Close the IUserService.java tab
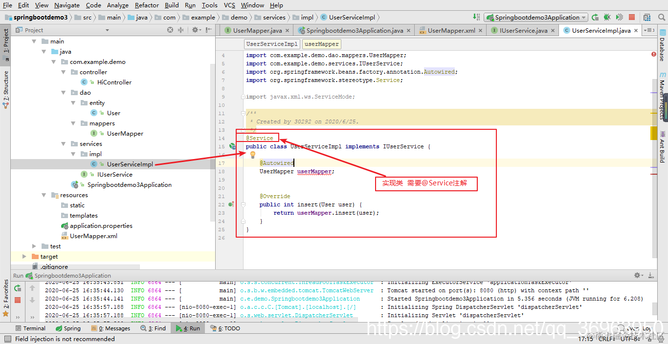Screen dimensions: 668x344 pyautogui.click(x=553, y=30)
